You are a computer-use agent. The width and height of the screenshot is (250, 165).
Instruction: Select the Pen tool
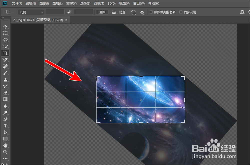pyautogui.click(x=5, y=119)
